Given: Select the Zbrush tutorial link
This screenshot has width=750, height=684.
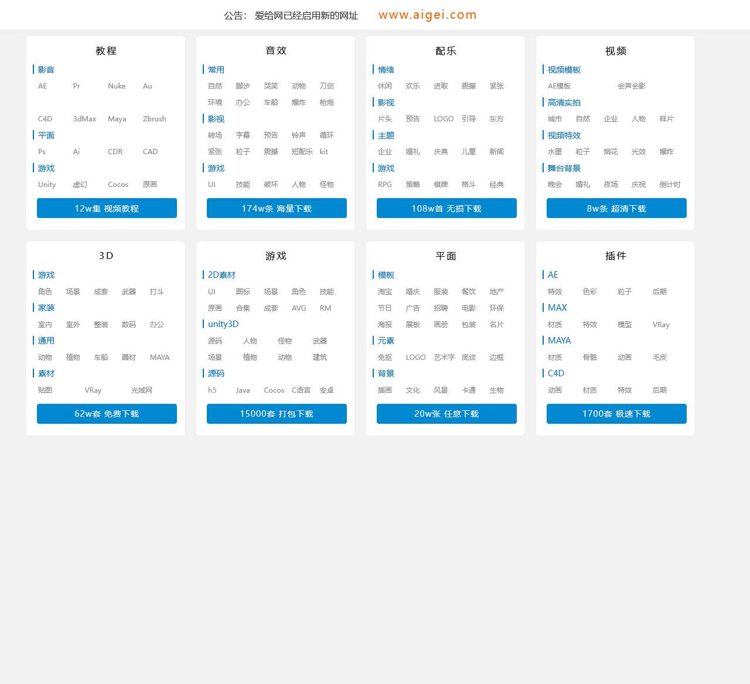Looking at the screenshot, I should point(154,118).
